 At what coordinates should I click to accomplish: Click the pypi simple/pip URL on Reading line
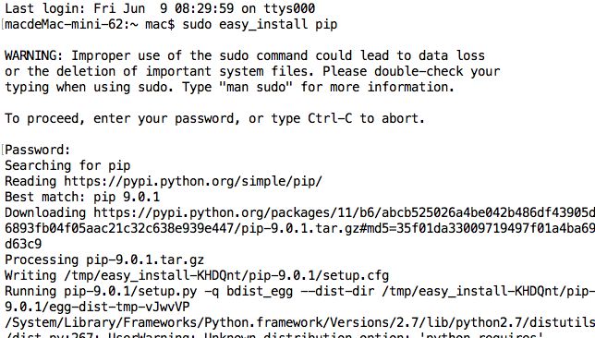[193, 181]
